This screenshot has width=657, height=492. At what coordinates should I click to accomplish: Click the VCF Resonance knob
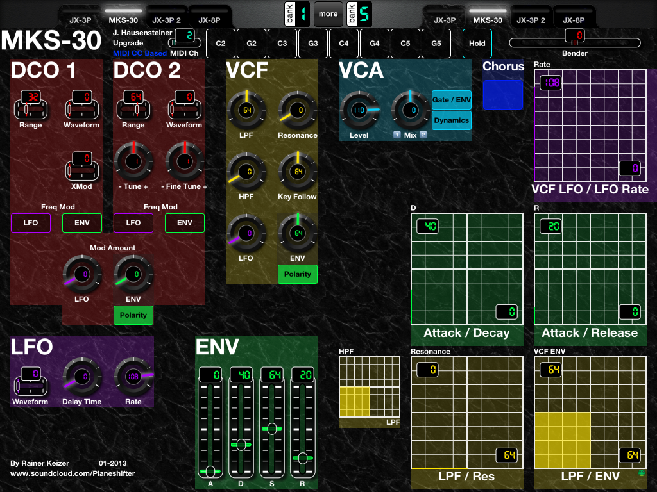click(298, 110)
